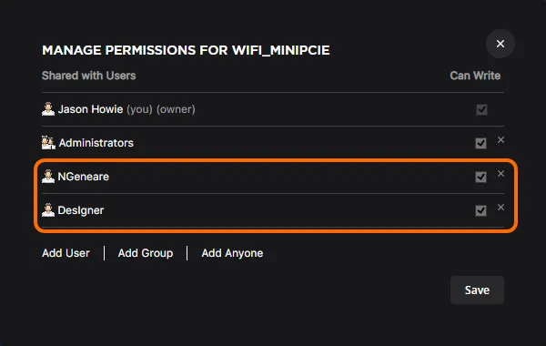Remove Designer user with its X icon

point(500,208)
